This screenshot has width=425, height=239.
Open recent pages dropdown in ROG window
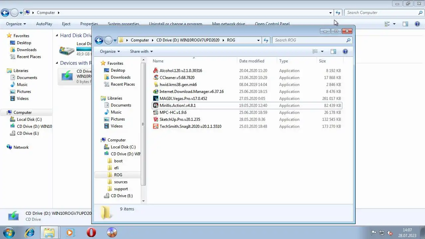115,40
